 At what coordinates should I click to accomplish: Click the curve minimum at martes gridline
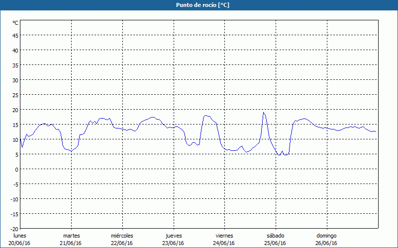(71, 151)
